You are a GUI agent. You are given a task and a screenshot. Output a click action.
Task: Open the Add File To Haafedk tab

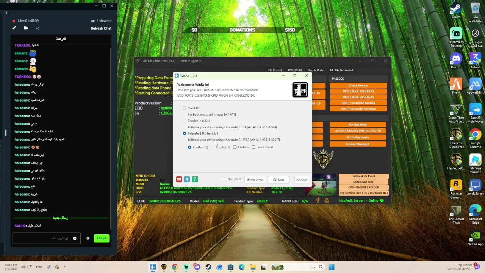(341, 70)
